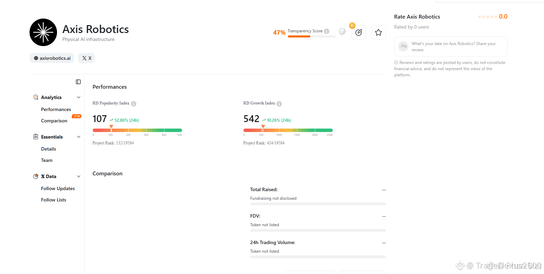This screenshot has width=544, height=274.
Task: Click the Essentials clipboard icon in the sidebar
Action: [x=36, y=137]
